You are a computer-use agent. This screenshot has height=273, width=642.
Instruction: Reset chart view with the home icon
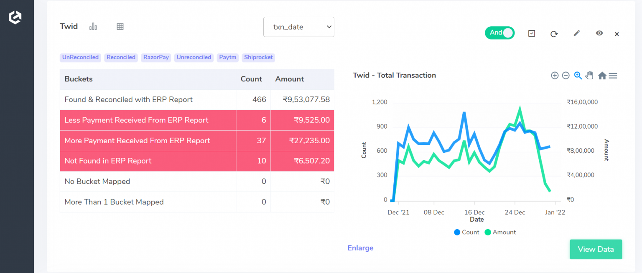(602, 76)
